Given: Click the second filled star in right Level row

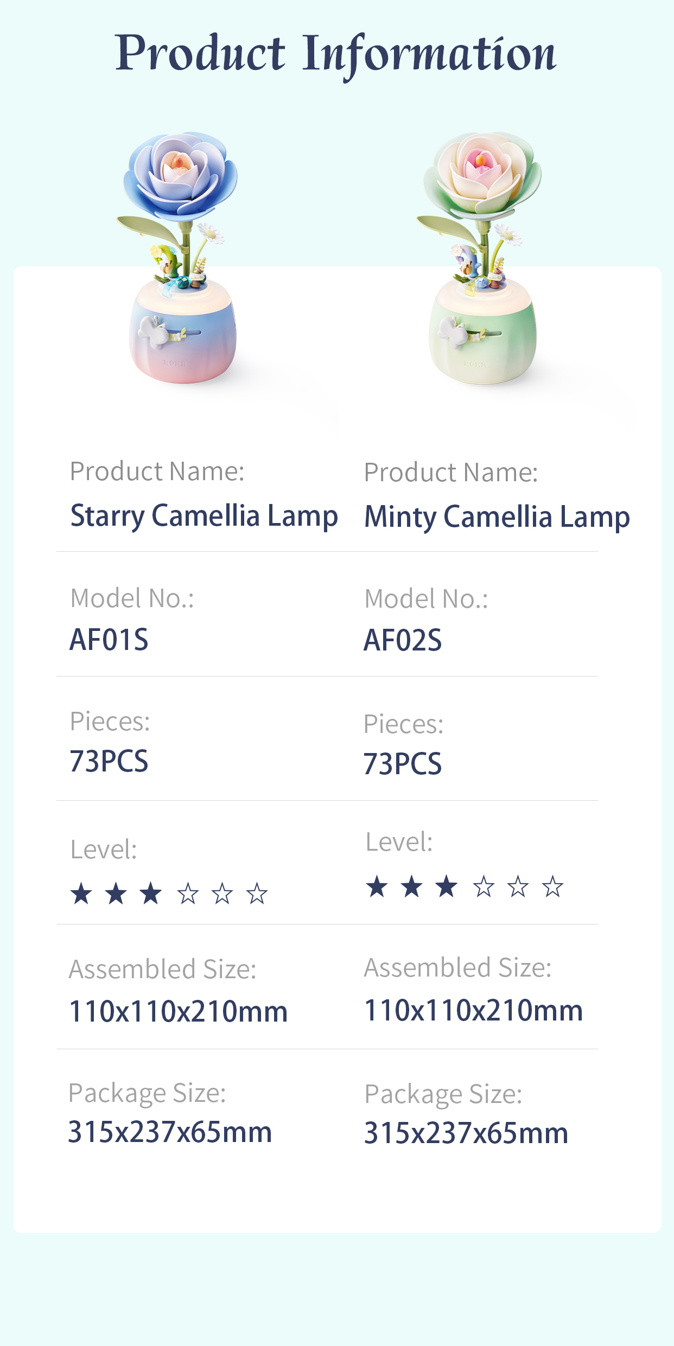Looking at the screenshot, I should pyautogui.click(x=411, y=886).
